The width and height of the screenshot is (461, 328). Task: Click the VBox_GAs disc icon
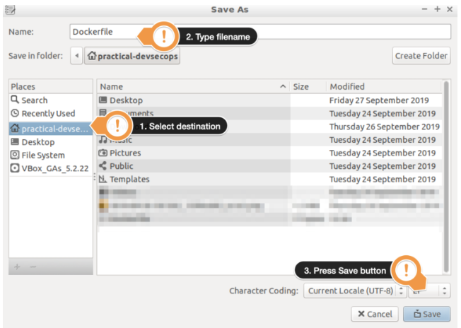15,168
